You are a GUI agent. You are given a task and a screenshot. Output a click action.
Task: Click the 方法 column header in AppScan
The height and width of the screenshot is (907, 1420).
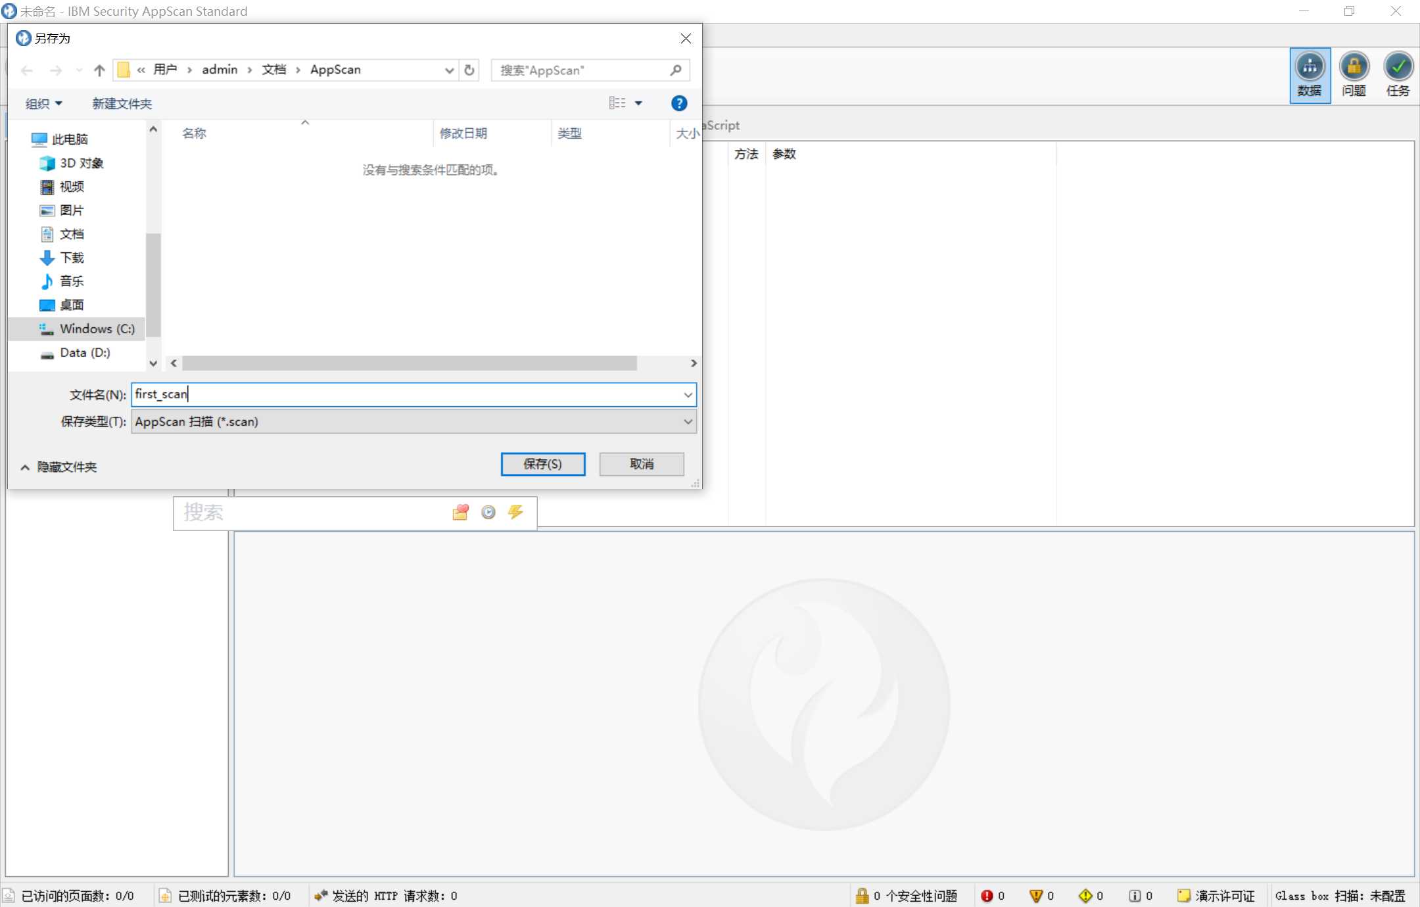point(746,154)
